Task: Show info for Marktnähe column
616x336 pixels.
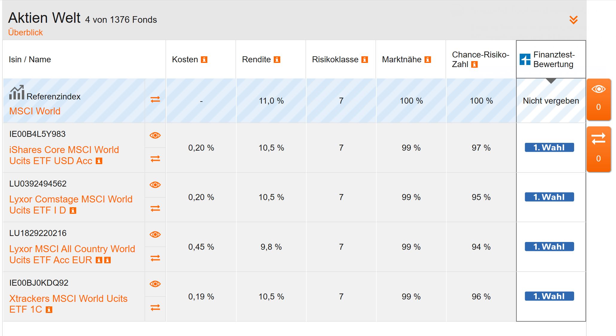Action: click(428, 60)
